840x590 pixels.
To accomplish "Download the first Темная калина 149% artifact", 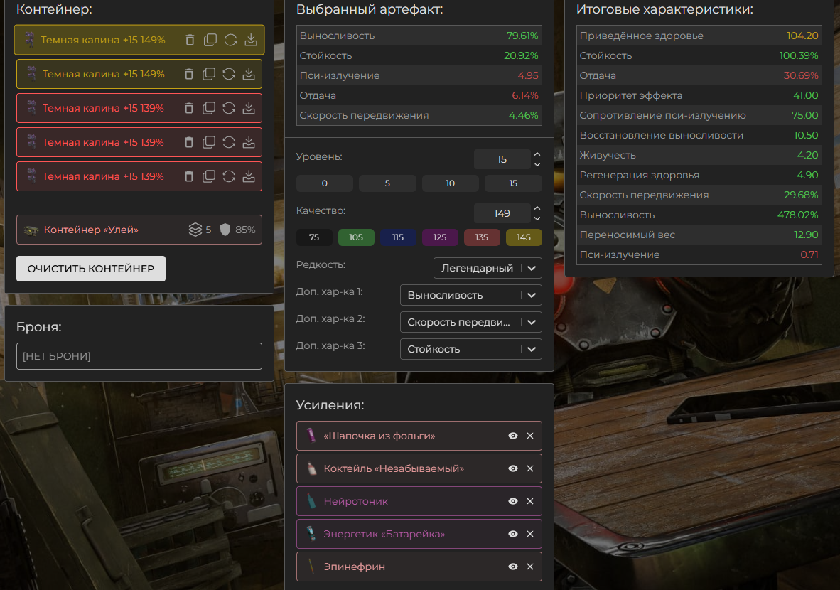I will [x=251, y=41].
